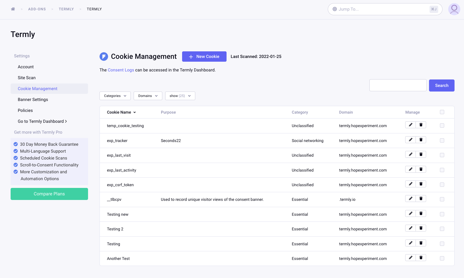The width and height of the screenshot is (464, 278).
Task: Delete the Another Test cookie
Action: (x=421, y=258)
